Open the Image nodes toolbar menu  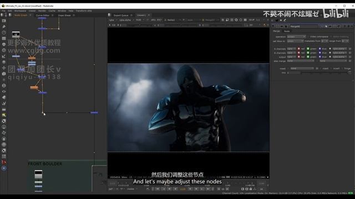(4, 21)
